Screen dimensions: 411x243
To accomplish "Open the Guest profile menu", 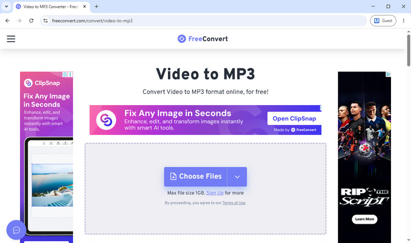I will click(x=383, y=21).
